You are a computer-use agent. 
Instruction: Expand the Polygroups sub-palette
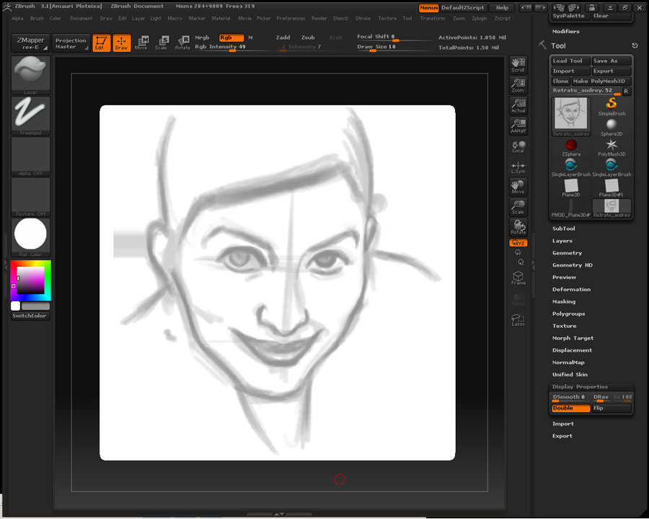569,314
